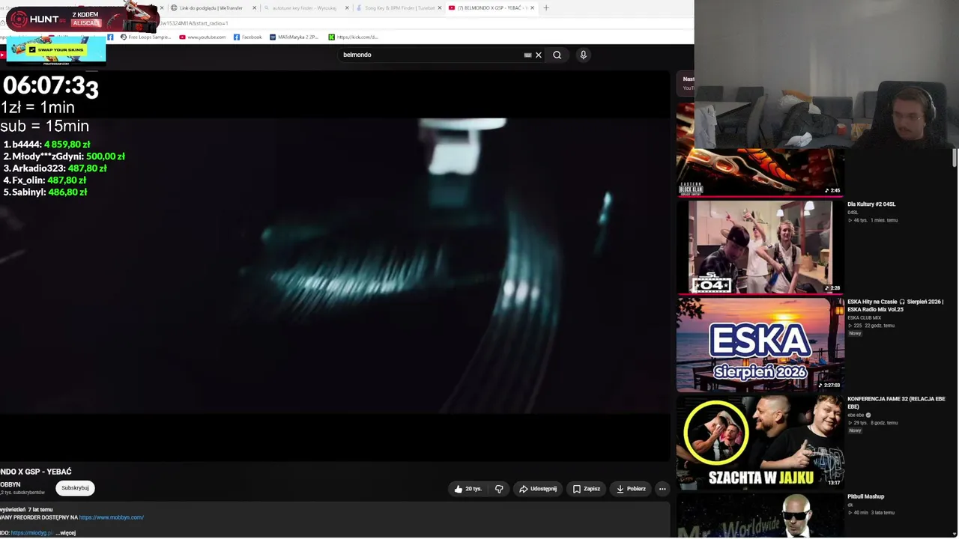Like the video with the thumbs-up button
The height and width of the screenshot is (539, 959).
[468, 489]
